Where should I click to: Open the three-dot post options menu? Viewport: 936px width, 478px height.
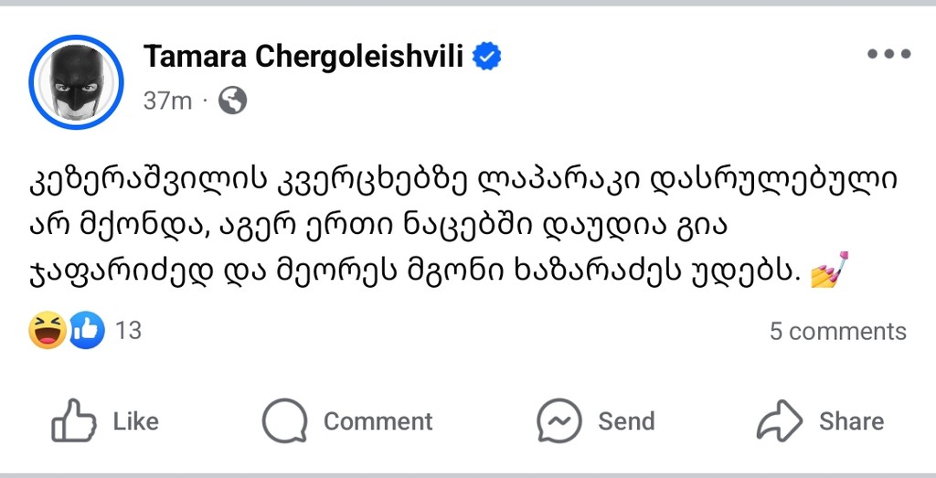point(888,54)
